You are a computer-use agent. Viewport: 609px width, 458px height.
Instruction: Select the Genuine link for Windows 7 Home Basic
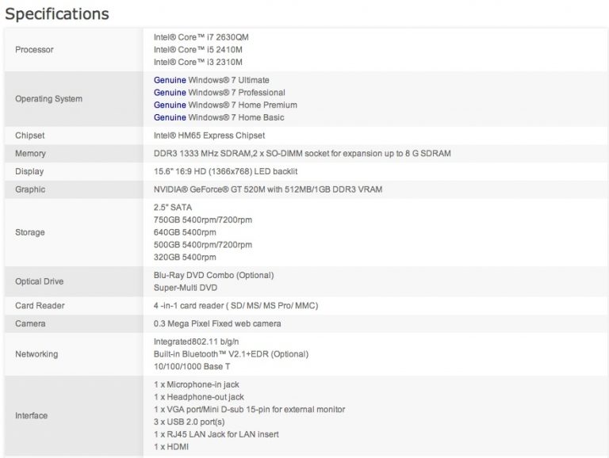[170, 117]
